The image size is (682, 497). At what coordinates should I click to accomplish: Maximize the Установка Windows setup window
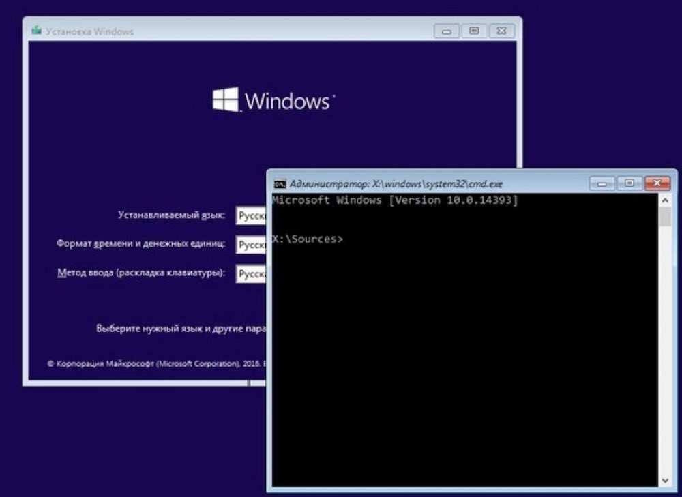pyautogui.click(x=474, y=31)
